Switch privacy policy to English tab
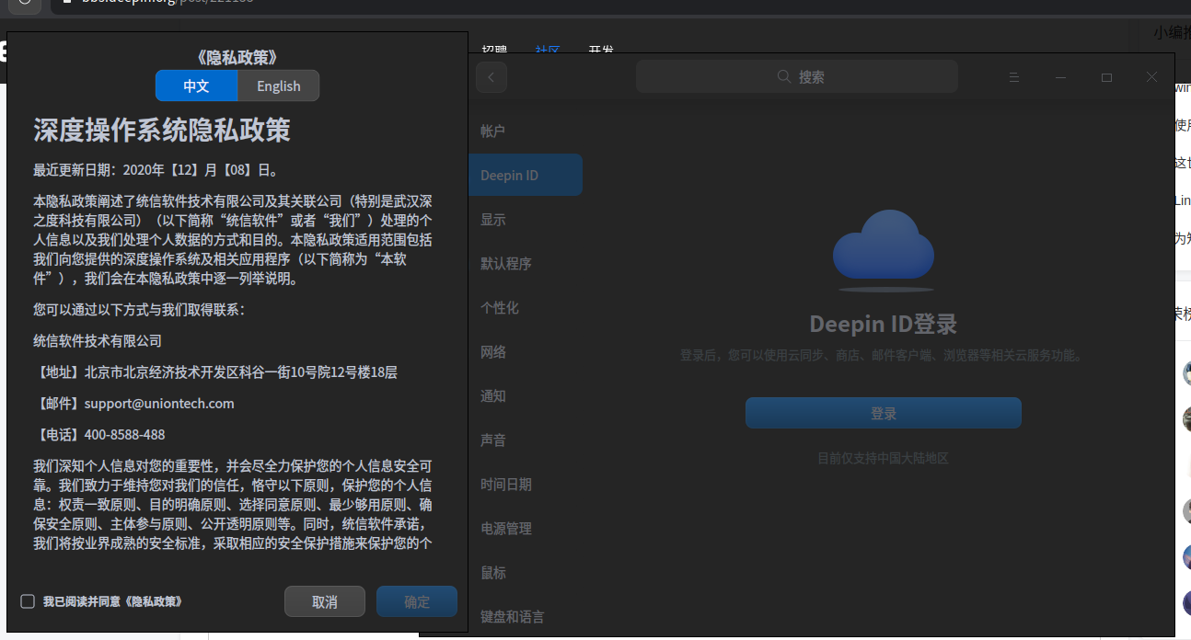The image size is (1191, 640). [278, 86]
